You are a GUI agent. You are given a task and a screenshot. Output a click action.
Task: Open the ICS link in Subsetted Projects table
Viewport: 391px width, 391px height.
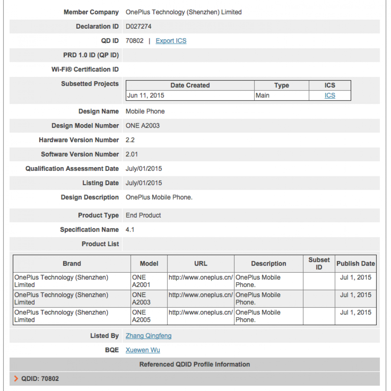(330, 95)
